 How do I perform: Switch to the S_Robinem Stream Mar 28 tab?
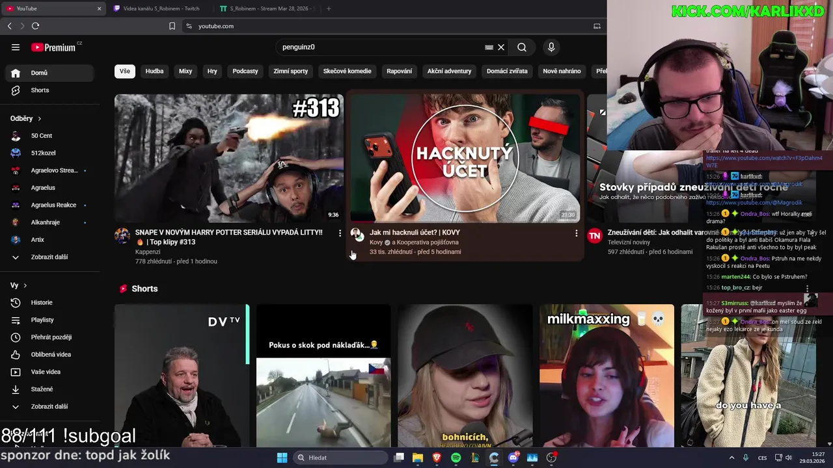click(x=267, y=8)
